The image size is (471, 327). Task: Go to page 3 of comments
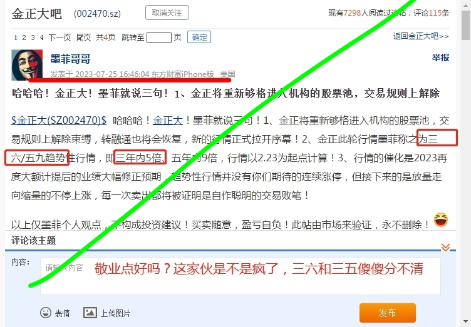[x=33, y=38]
